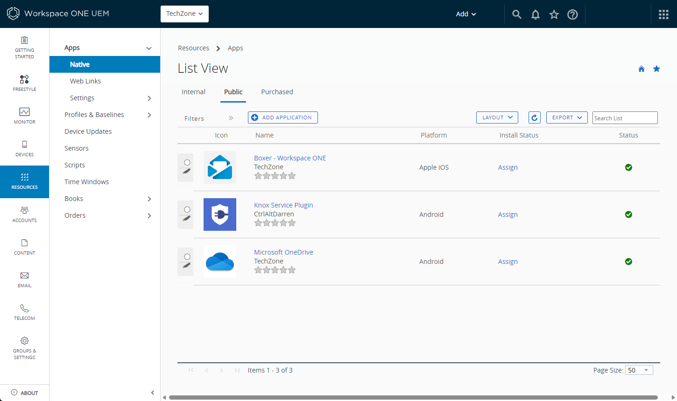This screenshot has height=401, width=677.
Task: Select the Boxer - Workspace ONE radio button
Action: click(187, 162)
